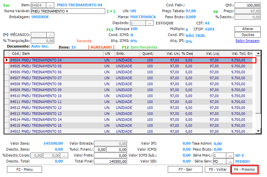Open Série Merc. lookup ellipsis button
The width and height of the screenshot is (267, 177).
(230, 156)
